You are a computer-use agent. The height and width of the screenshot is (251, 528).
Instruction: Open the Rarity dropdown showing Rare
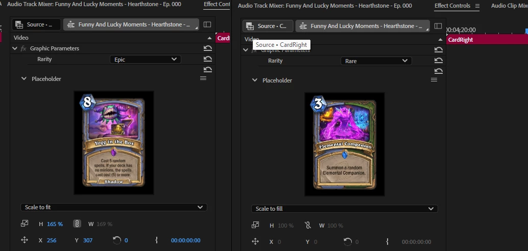click(x=376, y=61)
